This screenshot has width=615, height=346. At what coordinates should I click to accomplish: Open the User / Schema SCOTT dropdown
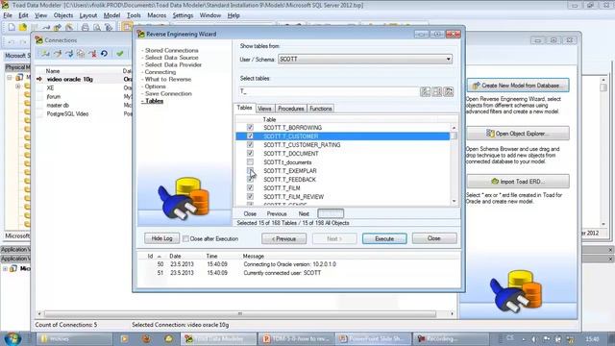click(448, 60)
